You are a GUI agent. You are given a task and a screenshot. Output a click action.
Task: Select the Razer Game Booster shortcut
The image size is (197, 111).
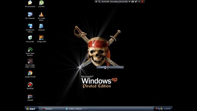(30, 51)
